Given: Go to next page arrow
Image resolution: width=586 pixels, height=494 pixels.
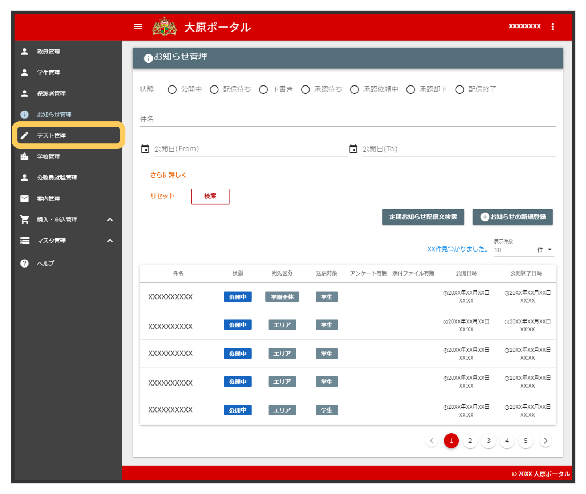Looking at the screenshot, I should 545,441.
